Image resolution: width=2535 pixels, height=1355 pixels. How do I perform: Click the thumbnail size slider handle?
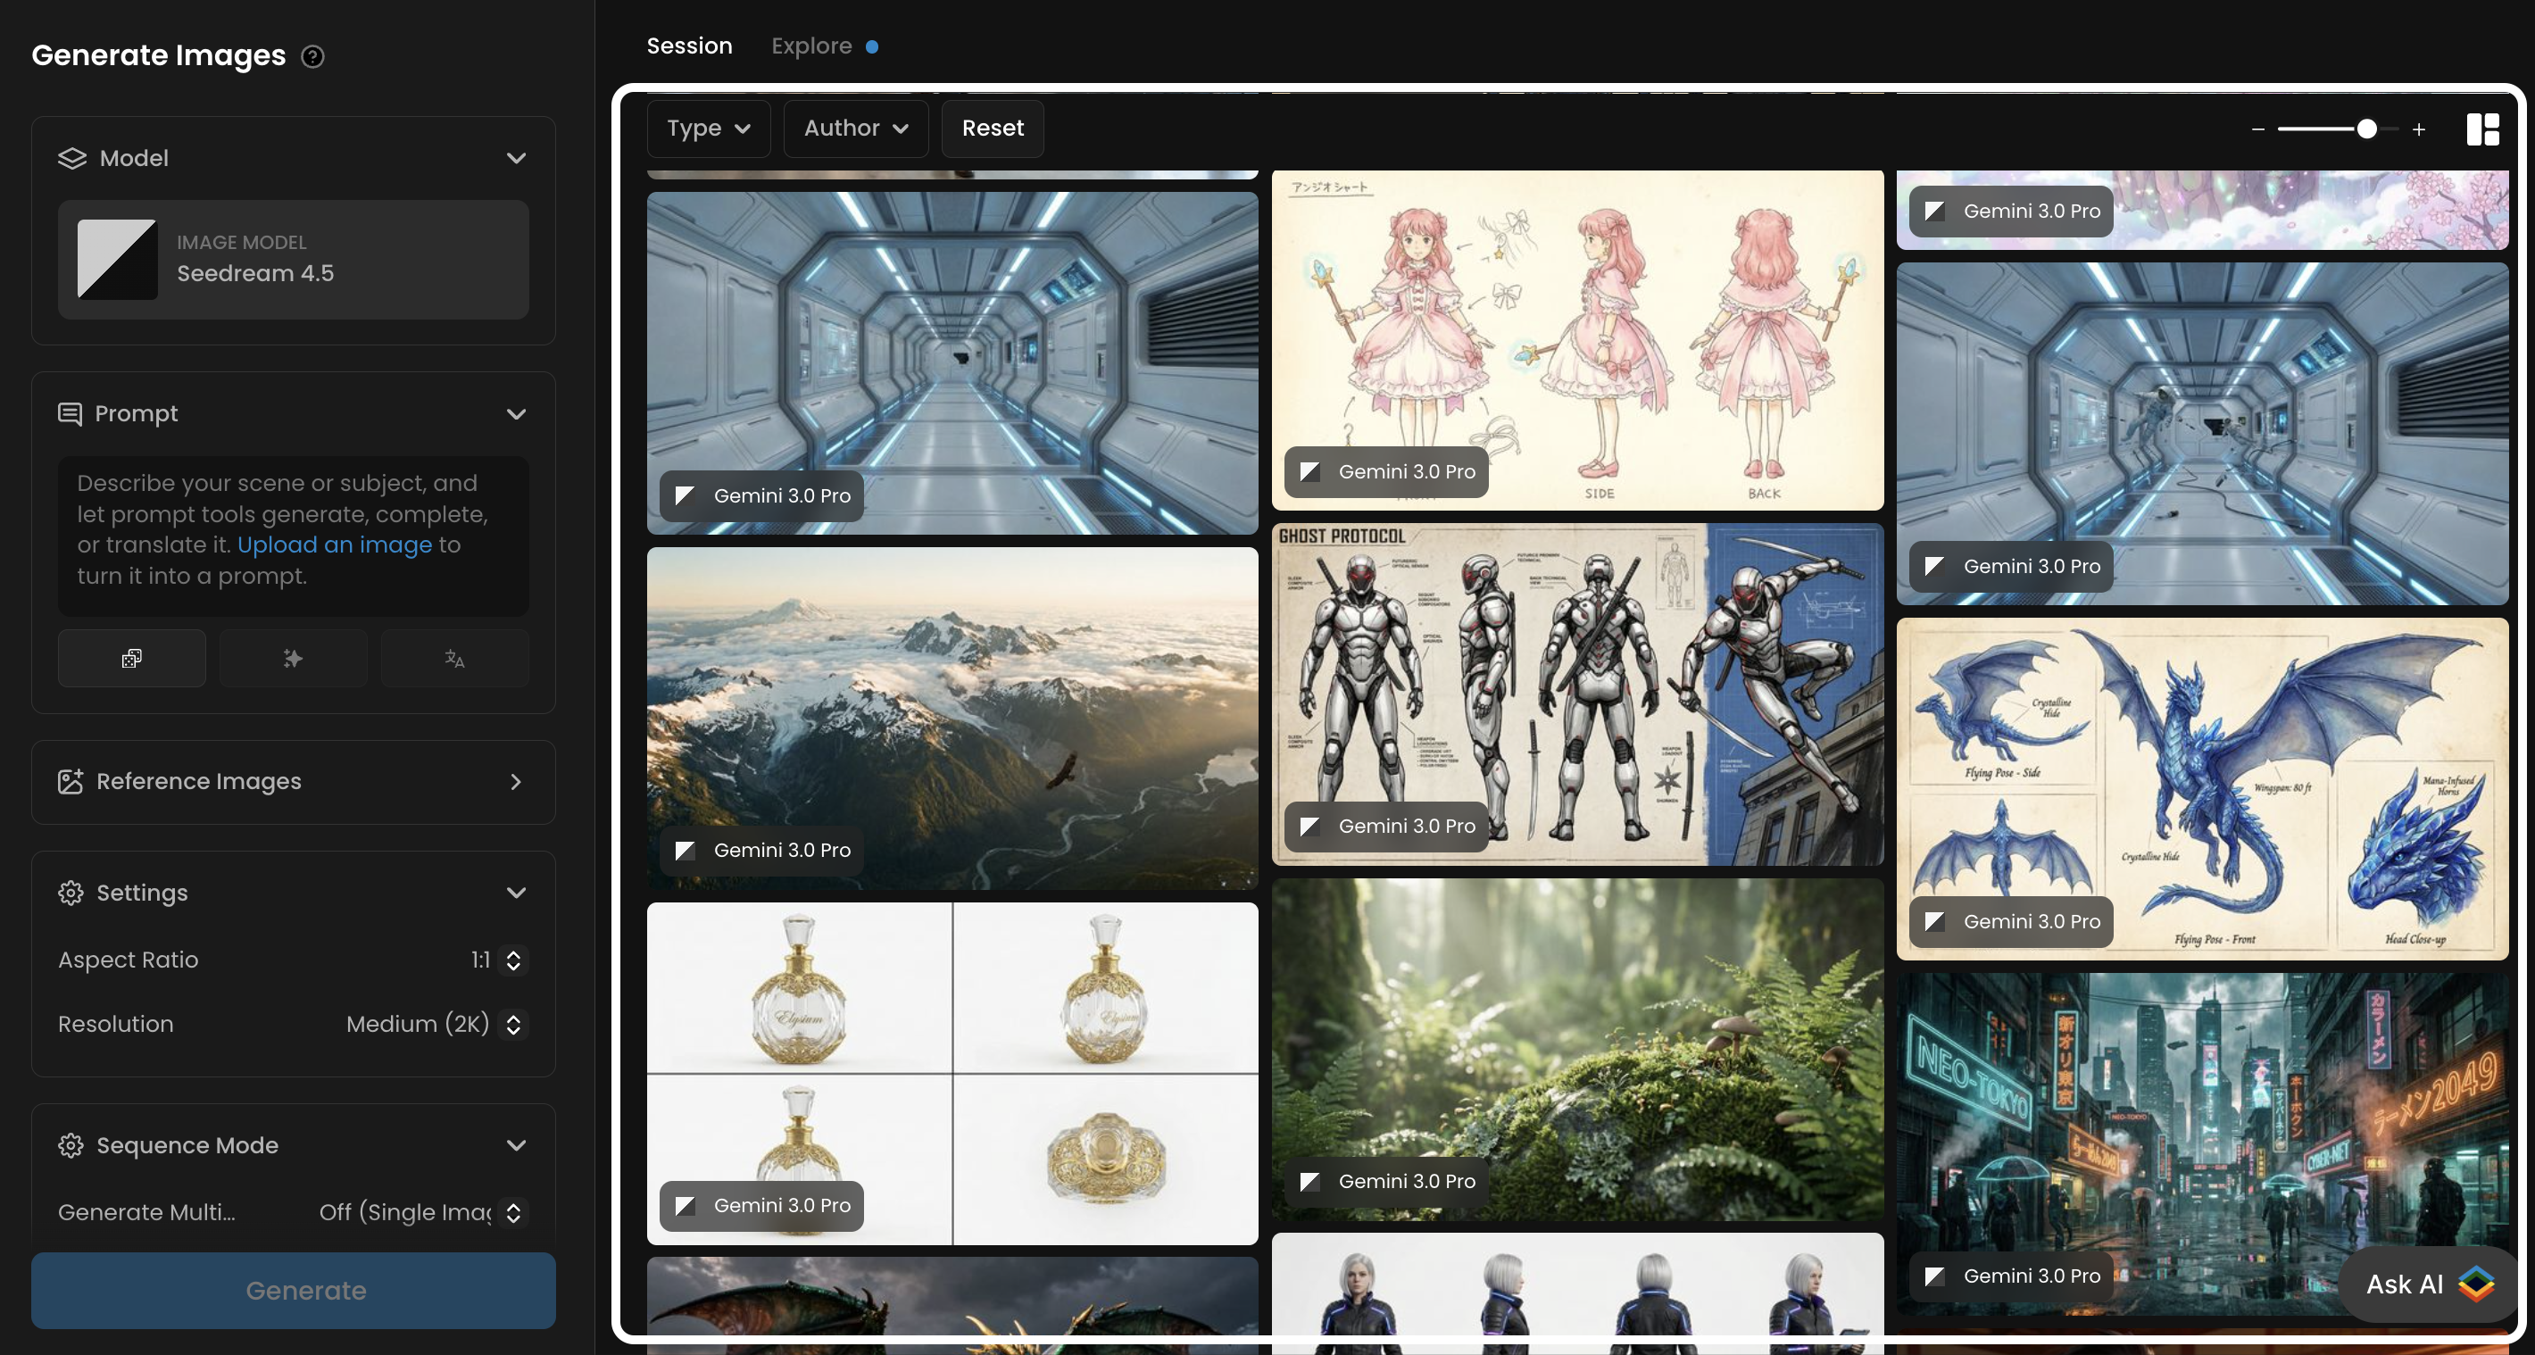(2366, 129)
